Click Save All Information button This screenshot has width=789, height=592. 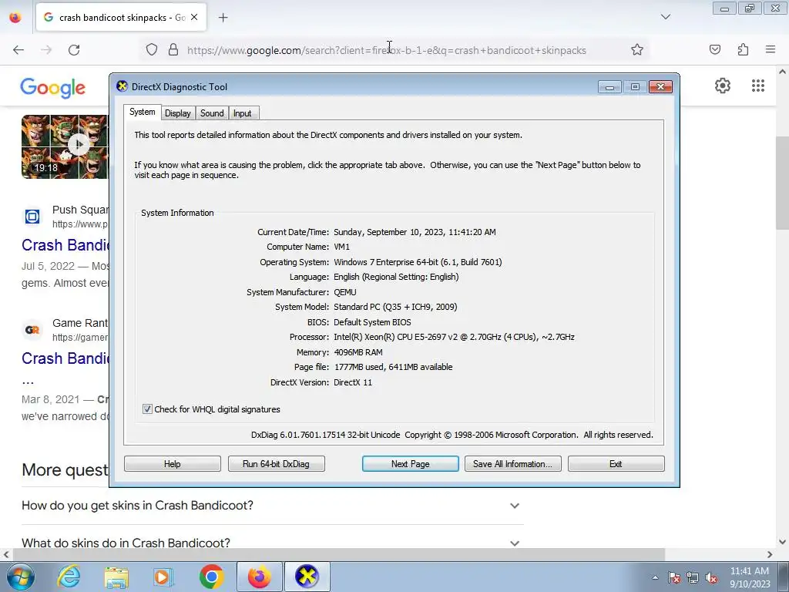[512, 463]
